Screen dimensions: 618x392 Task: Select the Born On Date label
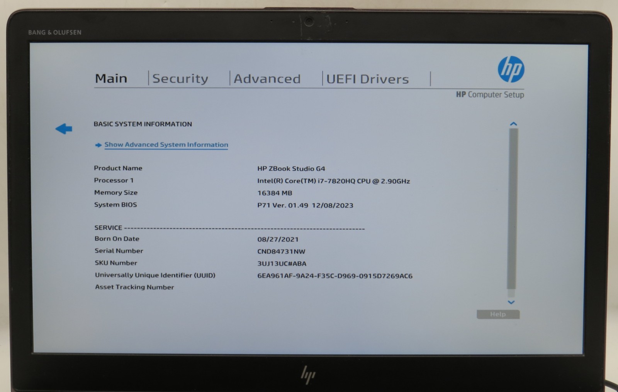tap(117, 239)
